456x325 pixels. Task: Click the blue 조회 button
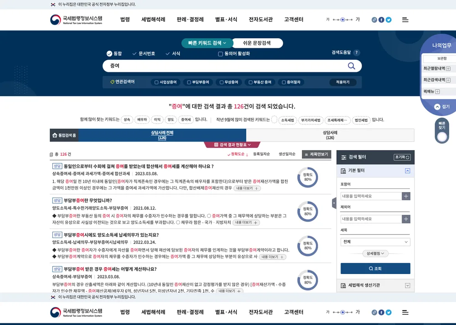375,269
